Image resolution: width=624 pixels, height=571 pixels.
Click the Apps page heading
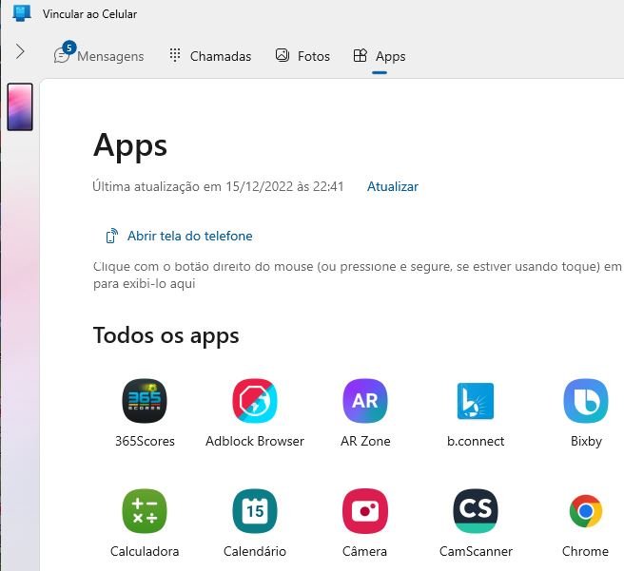tap(130, 145)
